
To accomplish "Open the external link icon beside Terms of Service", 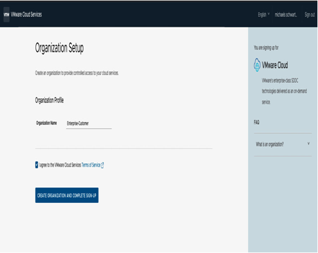I will pos(103,166).
